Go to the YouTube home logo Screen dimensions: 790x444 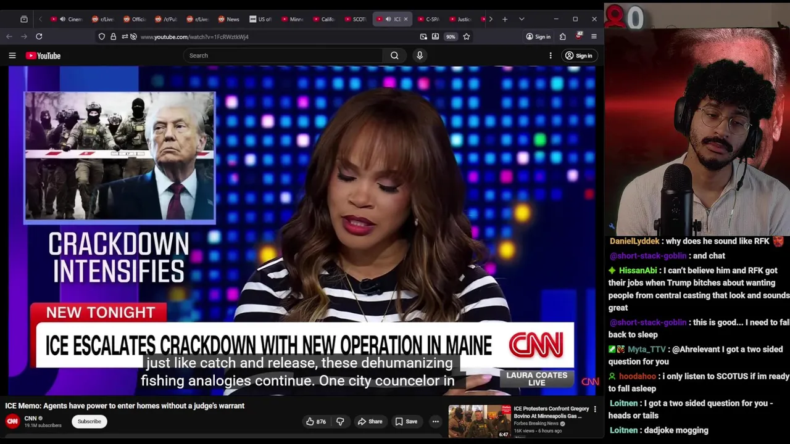(x=43, y=55)
